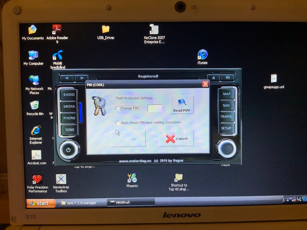Launch Phoenix desktop shortcut
This screenshot has width=307, height=230.
tap(132, 180)
